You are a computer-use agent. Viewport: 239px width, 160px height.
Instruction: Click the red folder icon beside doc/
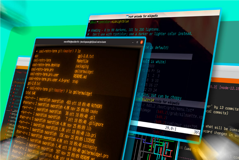click(x=15, y=89)
